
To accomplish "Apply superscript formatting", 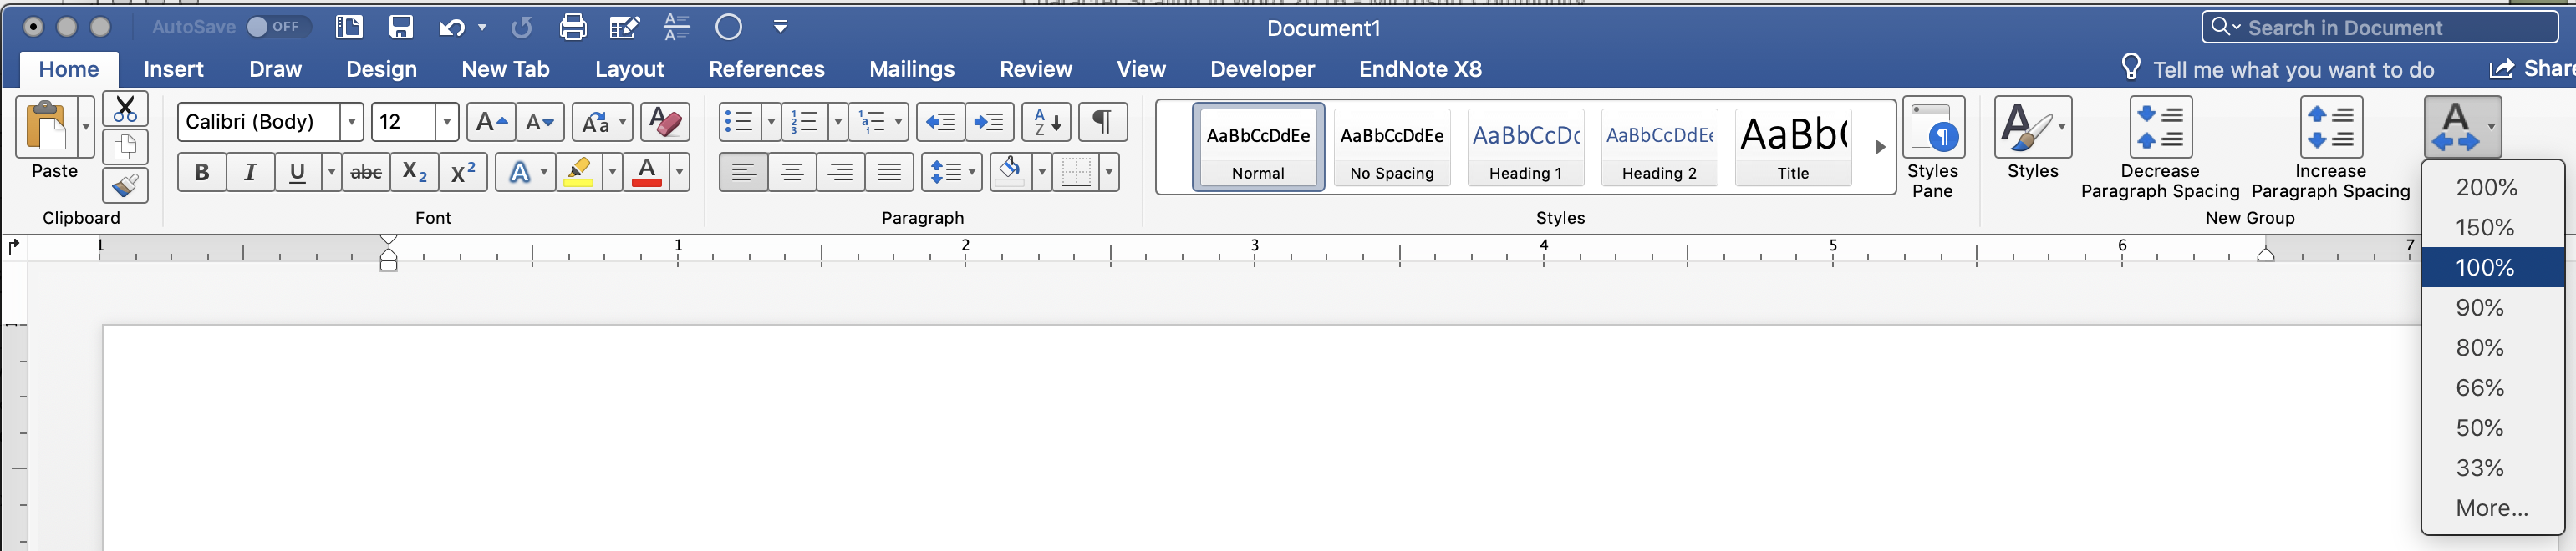I will [x=463, y=173].
